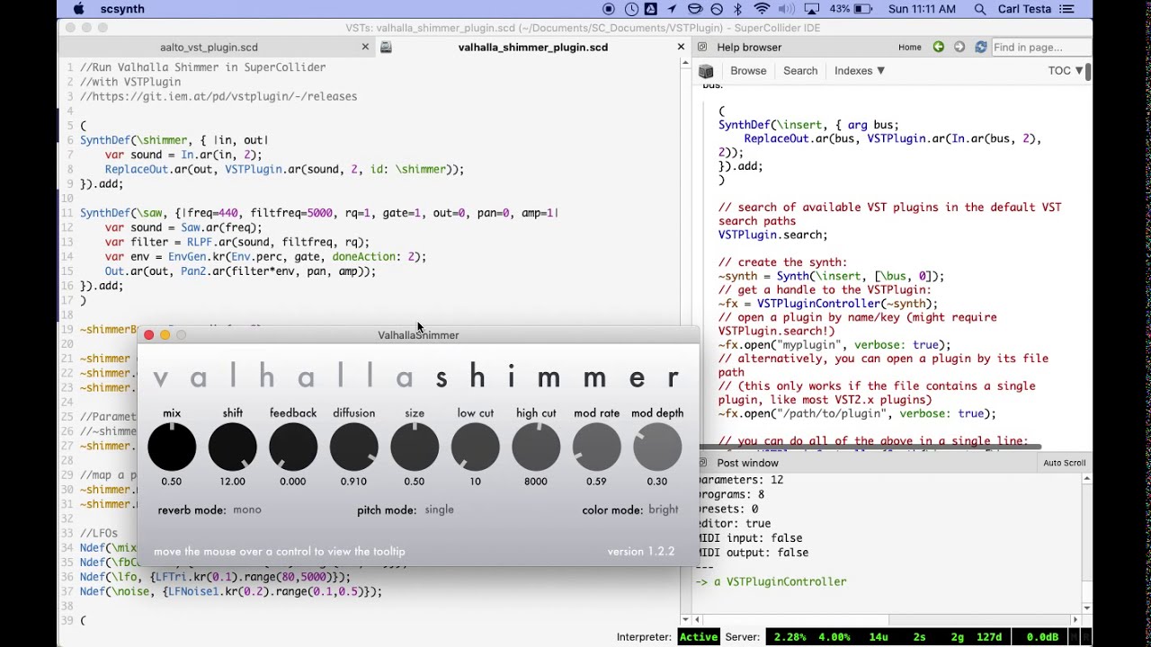Toggle color mode bright setting
Screen dimensions: 1151x647
(x=663, y=510)
